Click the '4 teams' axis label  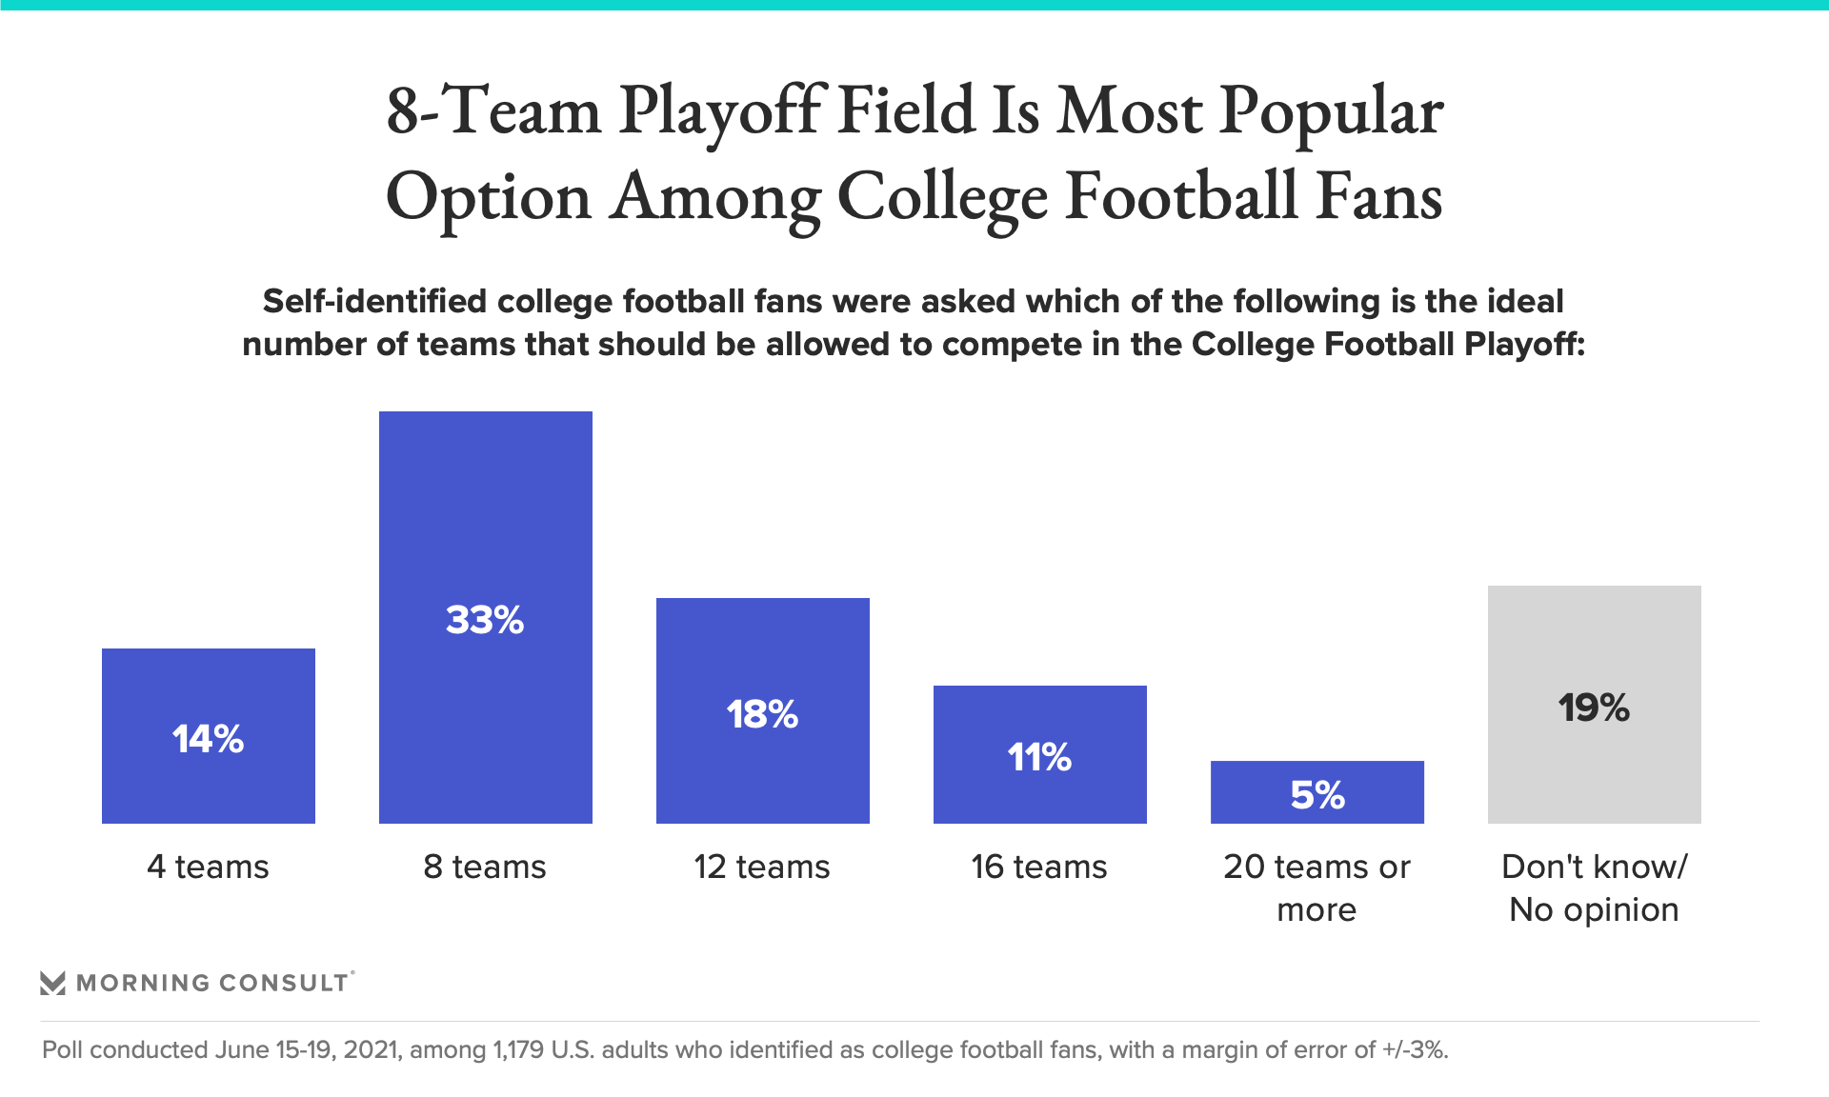coord(209,867)
